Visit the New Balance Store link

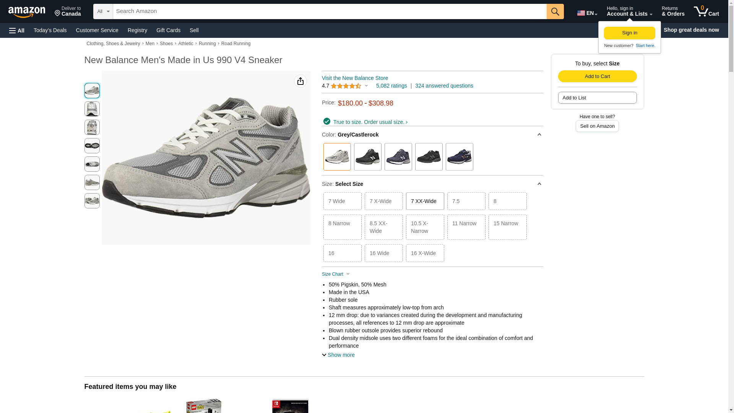point(355,78)
